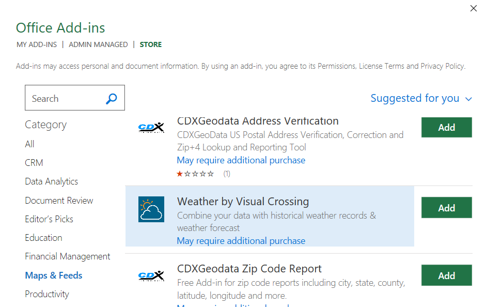Open the Privacy Policy link
Screen dimensions: 486x307
tap(442, 66)
